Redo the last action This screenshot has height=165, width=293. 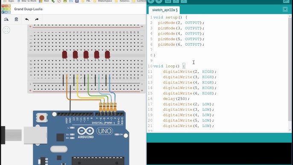click(x=37, y=19)
